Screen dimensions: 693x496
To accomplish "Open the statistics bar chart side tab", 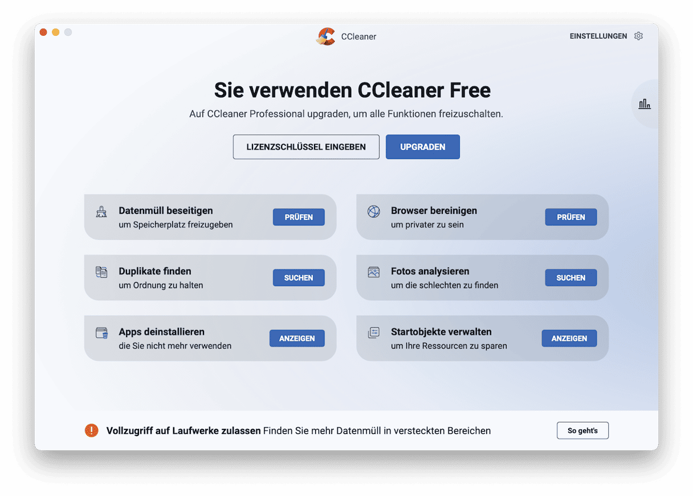I will (x=645, y=104).
